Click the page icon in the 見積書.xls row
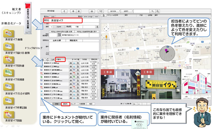The width and height of the screenshot is (212, 129). 78,77
